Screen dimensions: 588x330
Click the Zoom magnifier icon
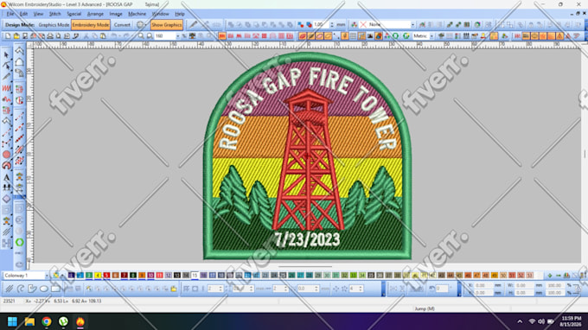click(x=141, y=36)
